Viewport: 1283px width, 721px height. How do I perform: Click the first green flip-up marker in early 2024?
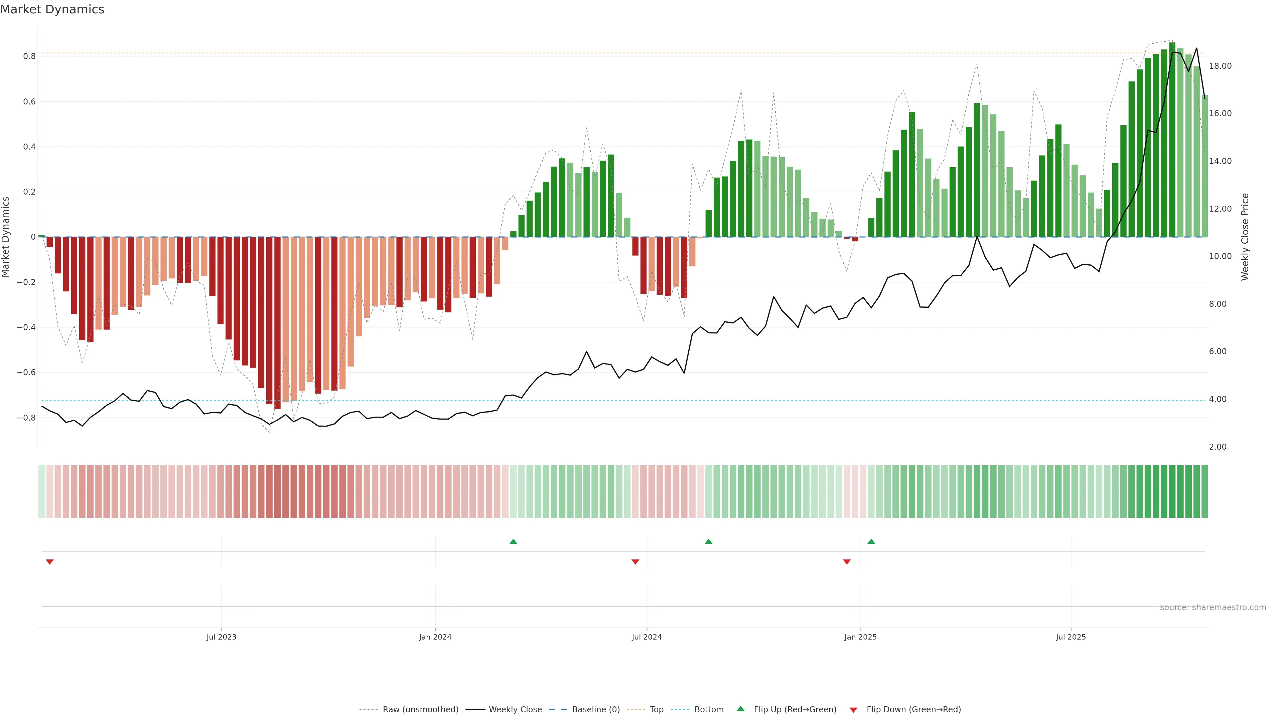click(514, 541)
